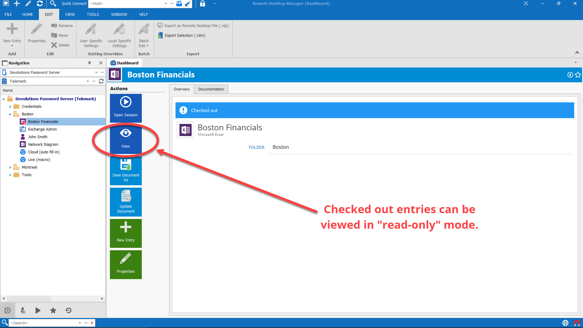Open the Batch Edit dropdown
The image size is (583, 328).
tap(144, 35)
